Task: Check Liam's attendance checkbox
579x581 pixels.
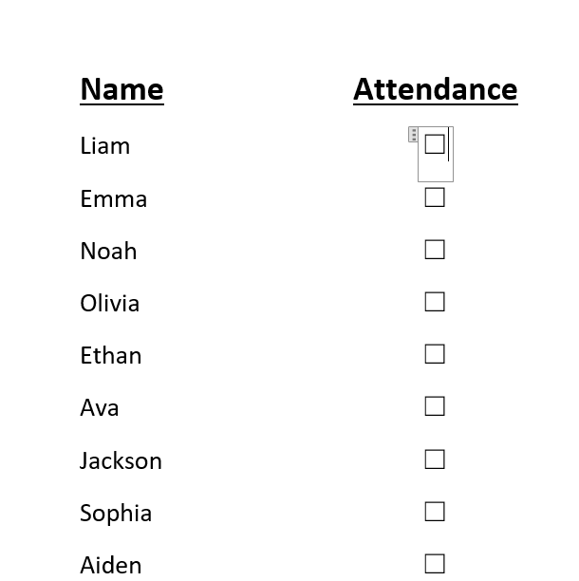Action: [435, 144]
